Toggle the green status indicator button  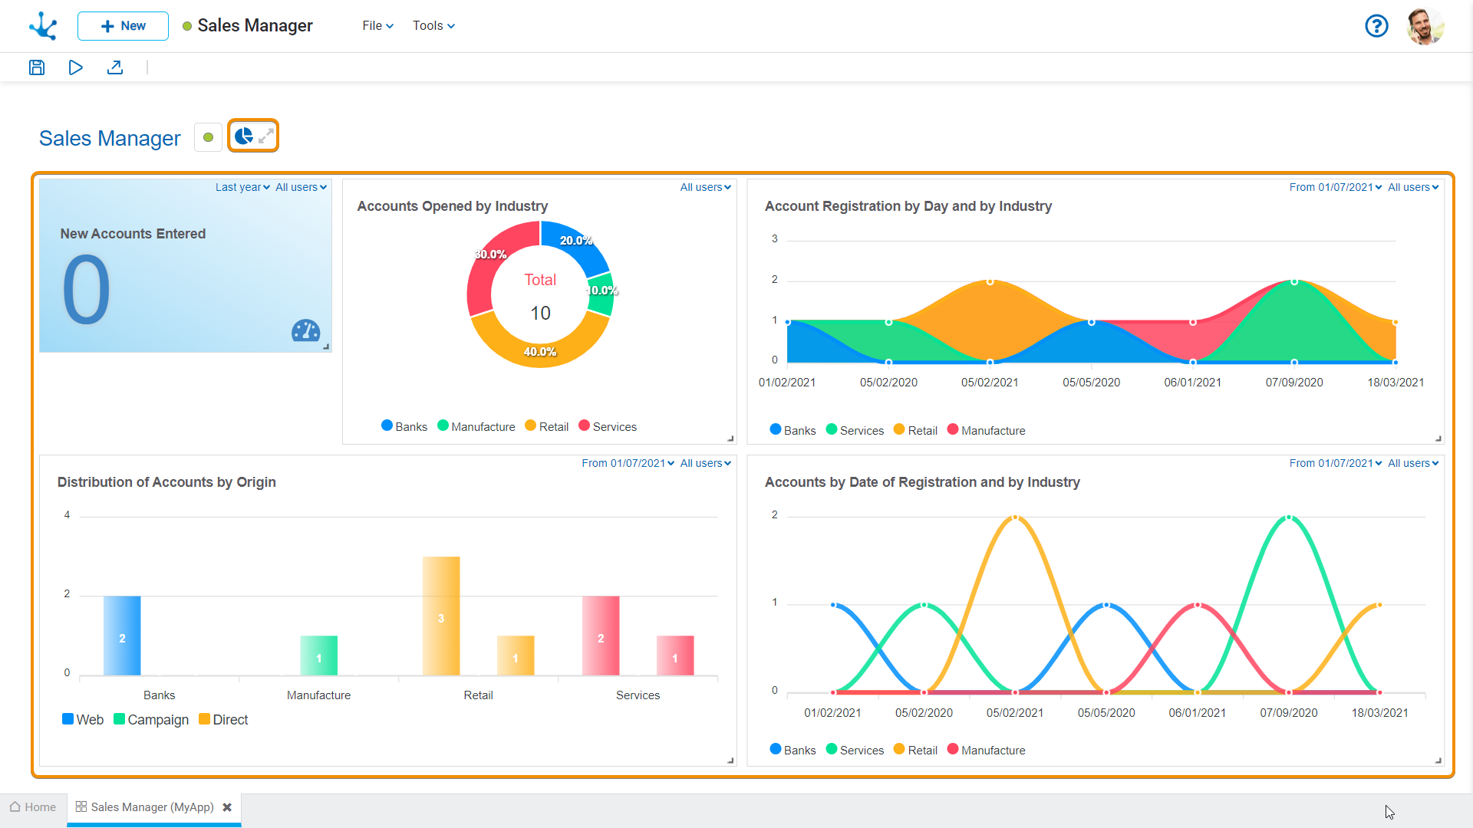[208, 137]
